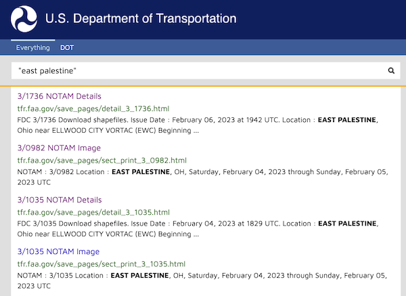This screenshot has height=296, width=406.
Task: Open the 3/1035 NOTAM Details result
Action: pyautogui.click(x=60, y=200)
